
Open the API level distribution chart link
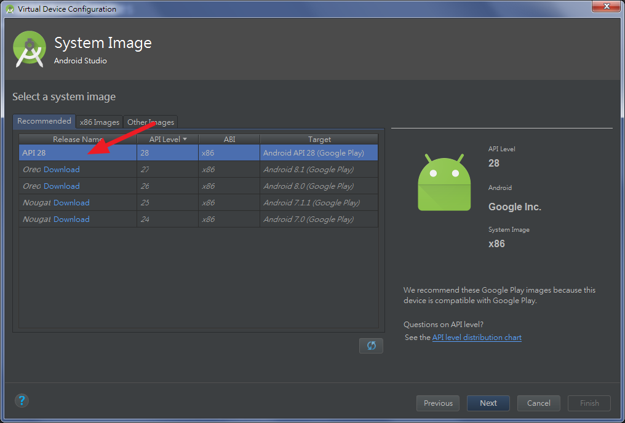point(477,338)
